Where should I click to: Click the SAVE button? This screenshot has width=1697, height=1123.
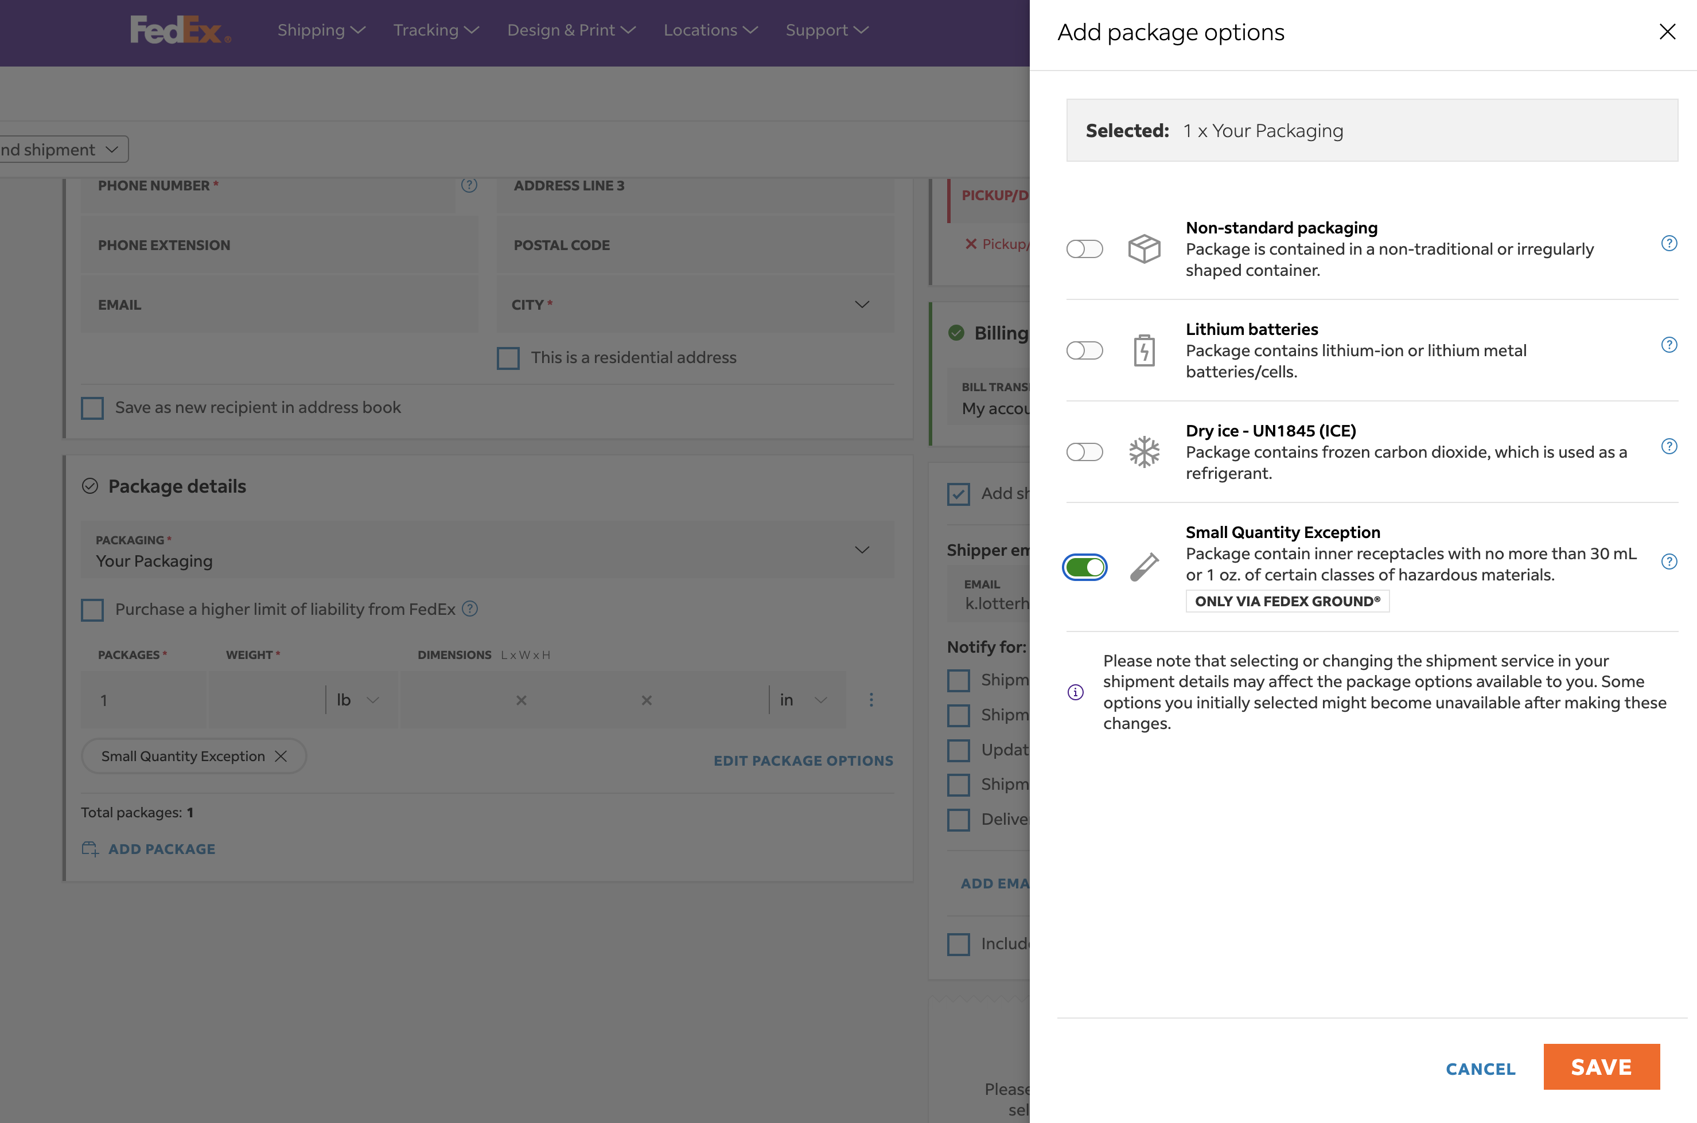(1601, 1066)
